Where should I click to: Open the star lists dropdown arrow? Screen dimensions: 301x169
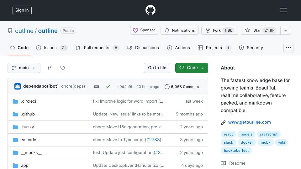tap(285, 30)
